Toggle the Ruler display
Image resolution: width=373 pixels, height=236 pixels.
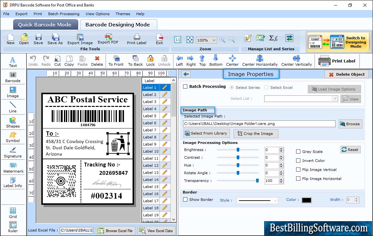[x=13, y=227]
